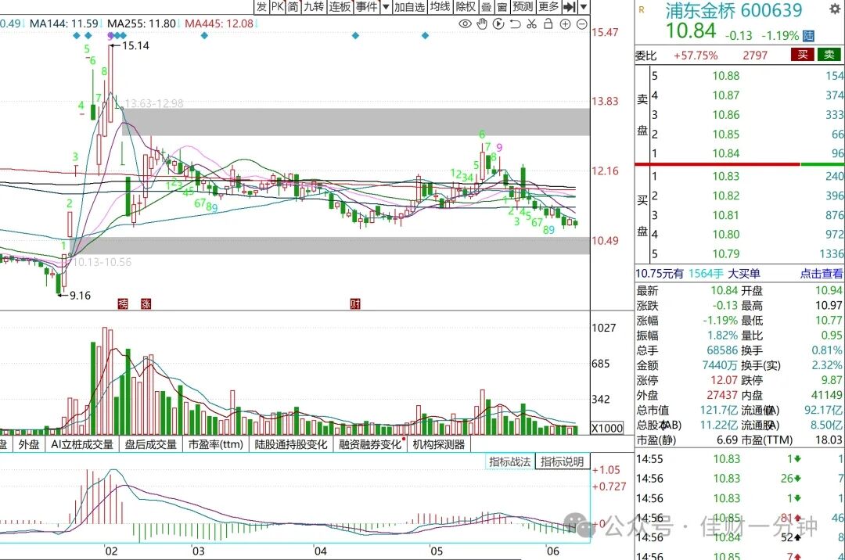Expand the dropdown arrow after 事件
Screen dimensions: 845x560
point(386,7)
